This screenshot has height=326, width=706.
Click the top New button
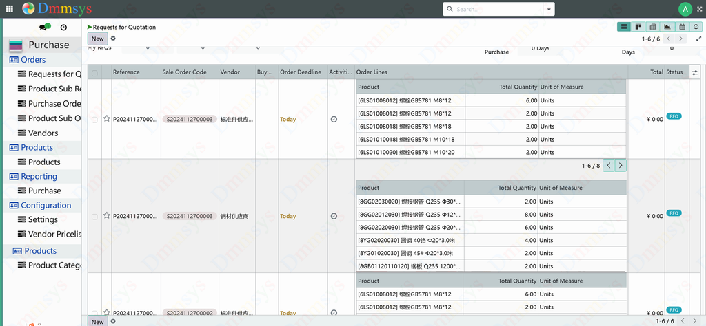tap(98, 39)
